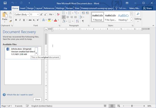Toggle superscript formatting
This screenshot has height=108, width=156.
(38, 20)
